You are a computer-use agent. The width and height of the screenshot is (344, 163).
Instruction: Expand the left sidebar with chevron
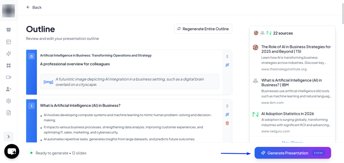click(9, 137)
